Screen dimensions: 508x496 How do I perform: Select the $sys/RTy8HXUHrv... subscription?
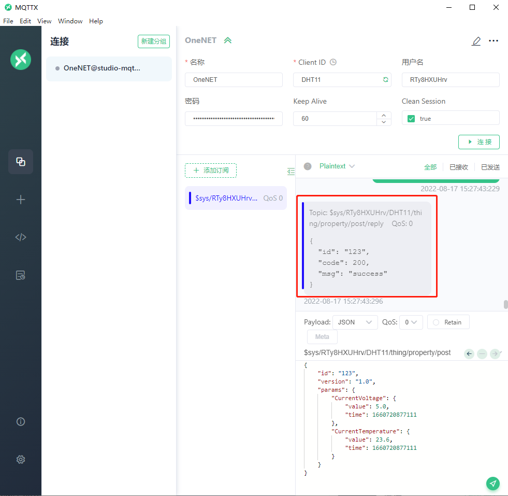[236, 198]
